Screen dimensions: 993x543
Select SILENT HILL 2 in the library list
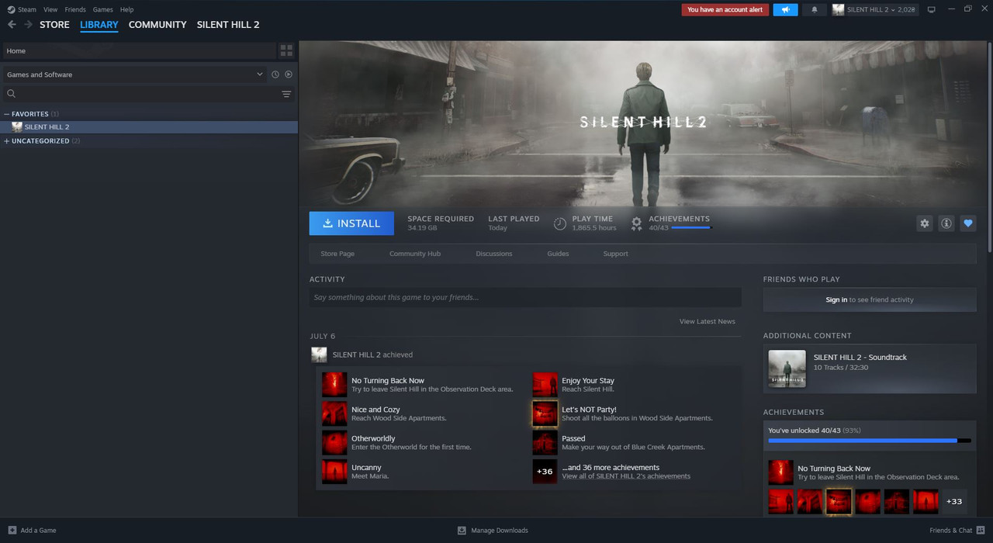pyautogui.click(x=149, y=127)
